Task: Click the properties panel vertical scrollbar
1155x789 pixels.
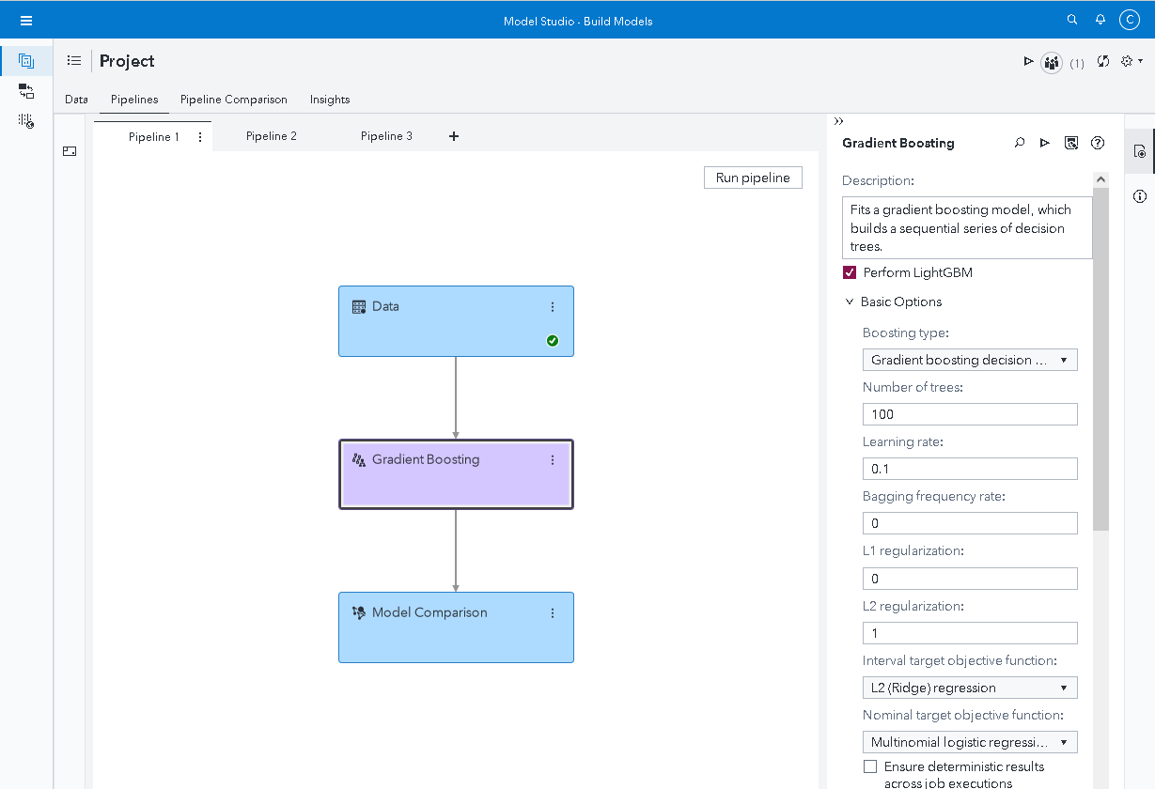Action: (1101, 357)
